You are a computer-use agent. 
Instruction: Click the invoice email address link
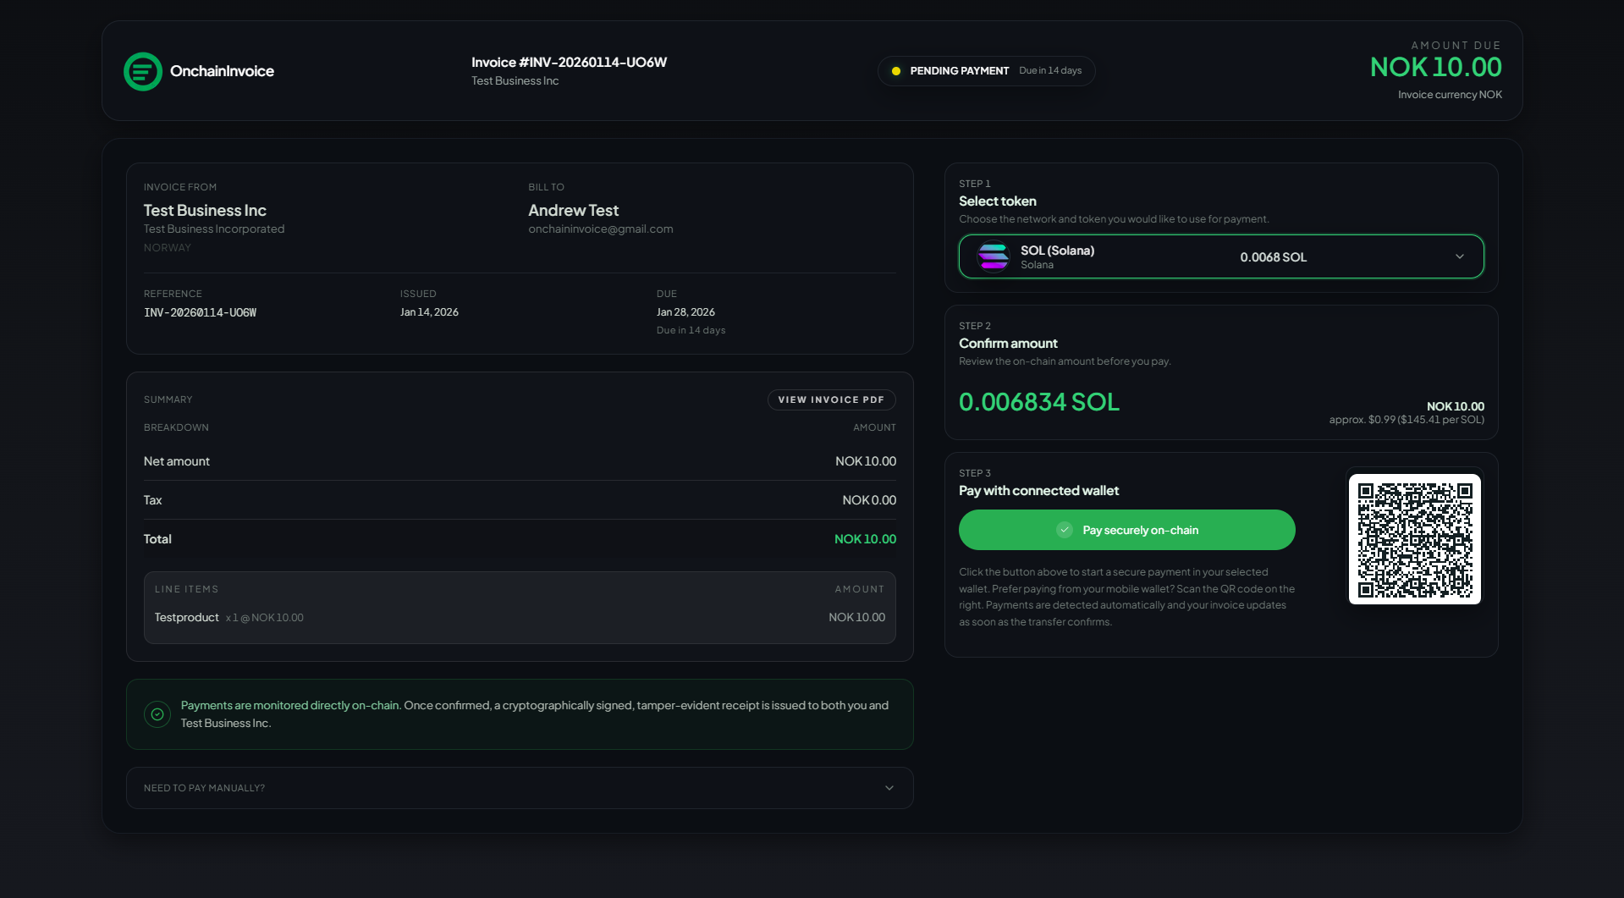[600, 229]
